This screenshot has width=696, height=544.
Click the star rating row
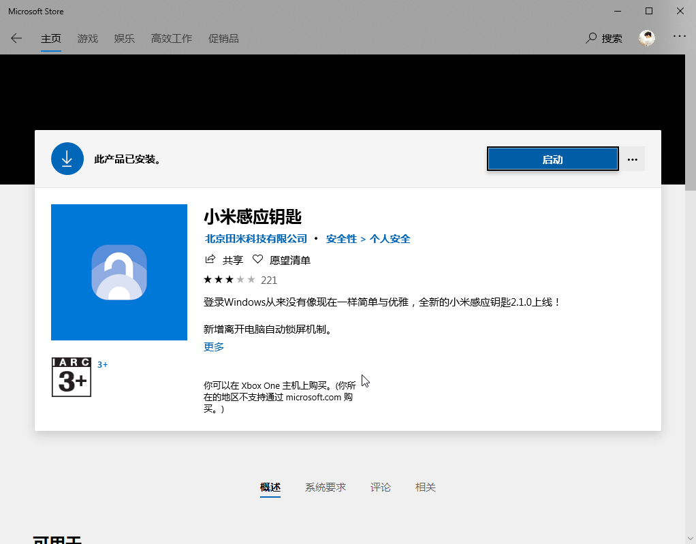pyautogui.click(x=230, y=280)
